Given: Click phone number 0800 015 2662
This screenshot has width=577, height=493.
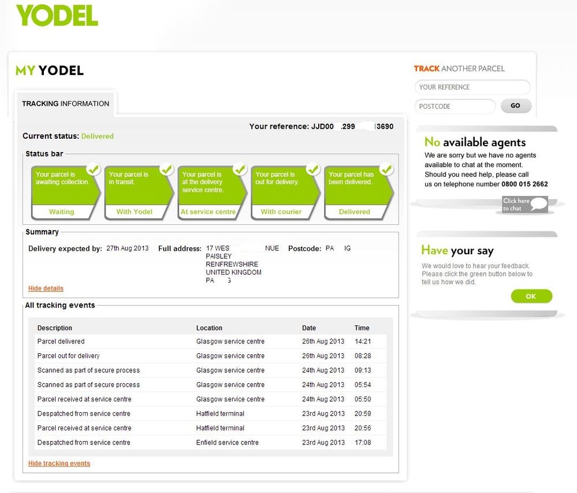Looking at the screenshot, I should [524, 184].
